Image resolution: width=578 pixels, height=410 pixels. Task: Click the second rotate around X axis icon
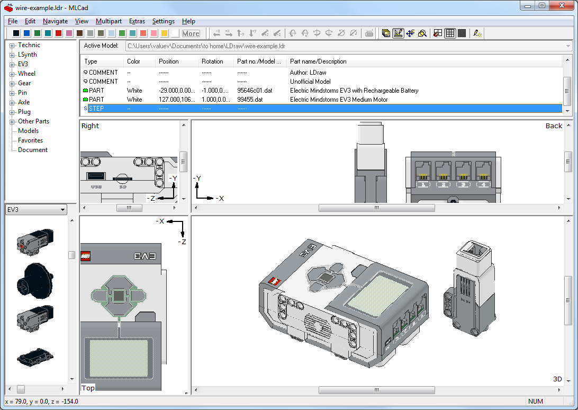click(x=305, y=33)
